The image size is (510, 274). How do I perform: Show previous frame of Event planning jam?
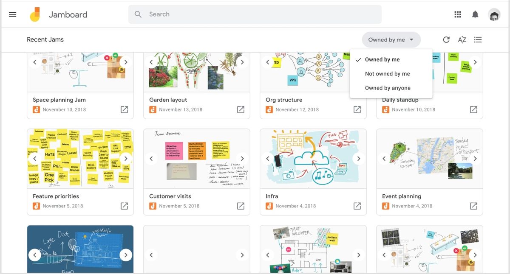384,158
